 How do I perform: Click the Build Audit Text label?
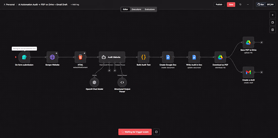[144, 65]
